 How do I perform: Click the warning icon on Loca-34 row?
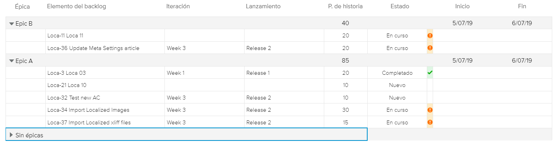430,110
